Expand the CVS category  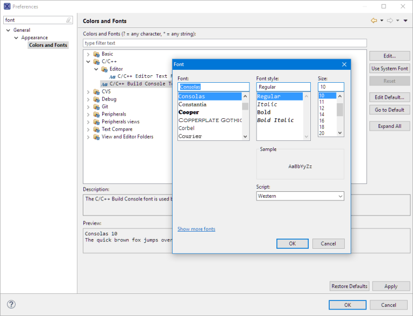[x=88, y=92]
